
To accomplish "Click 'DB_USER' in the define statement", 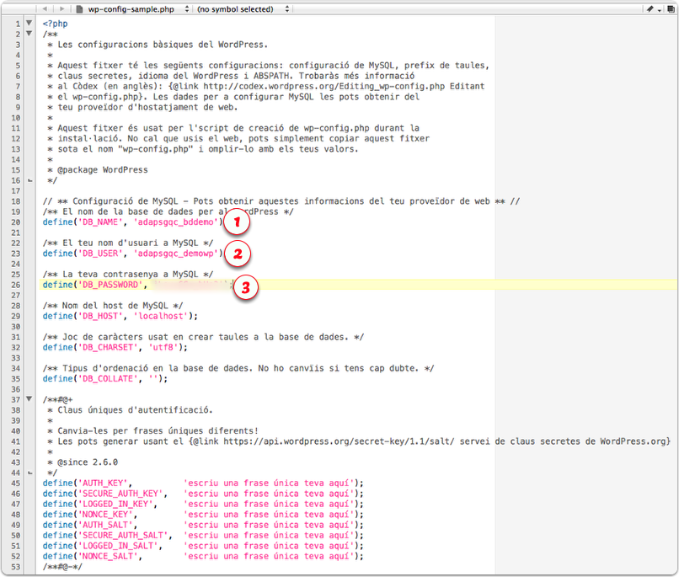I will point(100,254).
